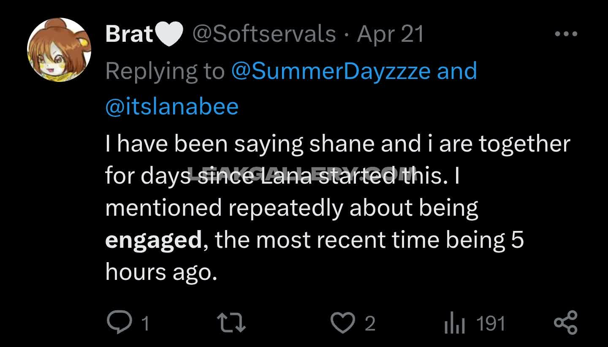Click the blue "and" after @SummerDayzzze
Viewport: 608px width, 347px height.
(x=457, y=71)
